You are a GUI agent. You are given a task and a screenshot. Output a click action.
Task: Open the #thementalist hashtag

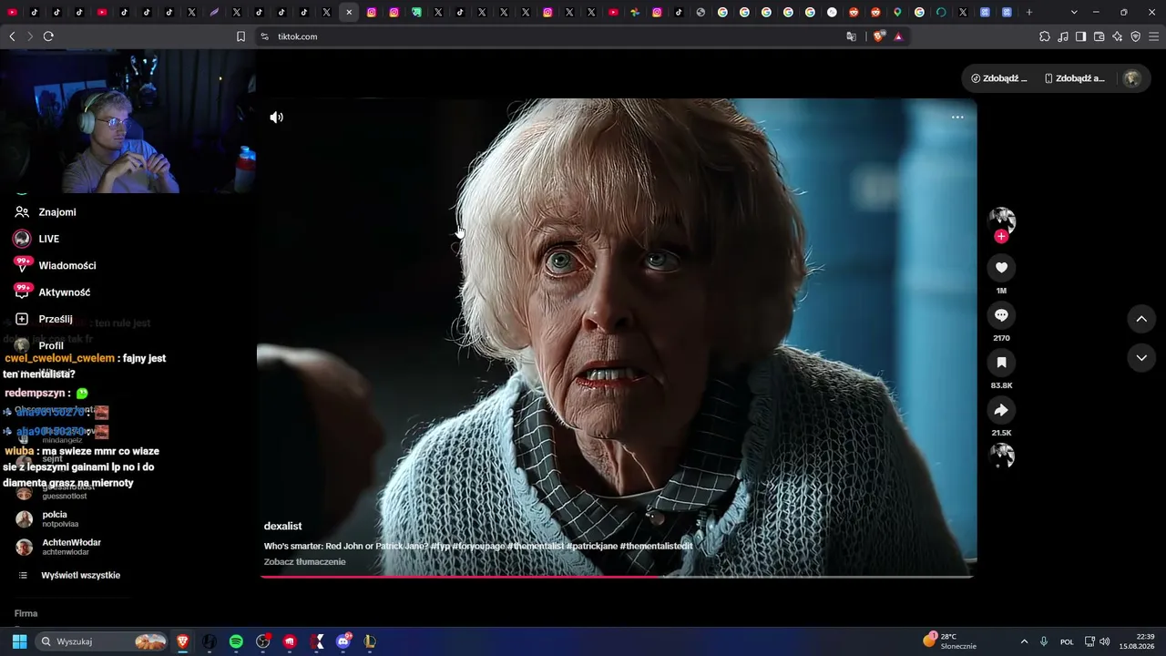click(x=537, y=546)
